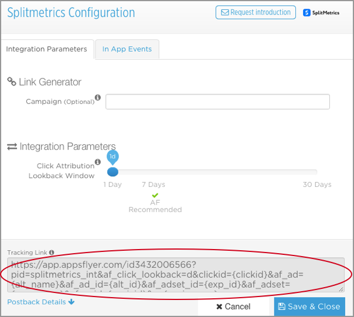Viewport: 354px width, 317px height.
Task: Click the green AF Recommended checkmark
Action: (155, 195)
